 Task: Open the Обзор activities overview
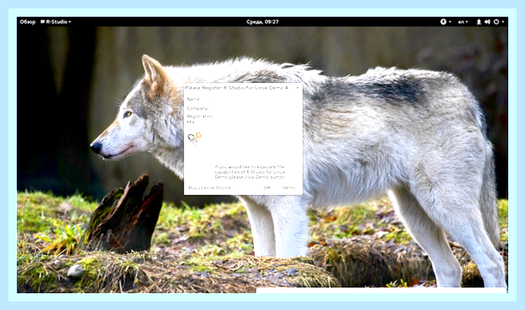(x=27, y=22)
